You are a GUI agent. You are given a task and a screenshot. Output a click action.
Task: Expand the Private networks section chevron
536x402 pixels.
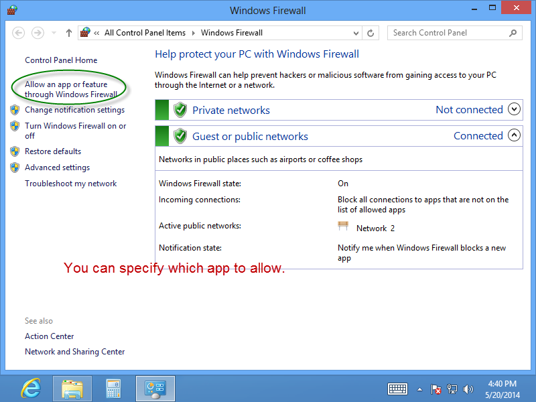click(x=514, y=109)
